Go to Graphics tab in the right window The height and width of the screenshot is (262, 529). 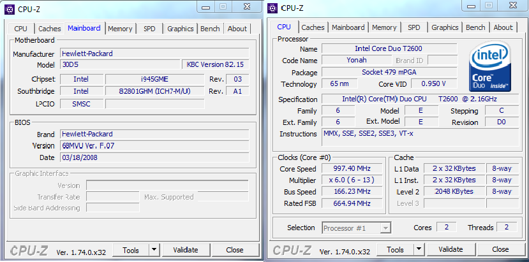(445, 27)
